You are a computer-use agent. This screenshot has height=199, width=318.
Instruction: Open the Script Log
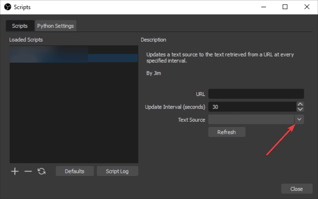pos(117,171)
